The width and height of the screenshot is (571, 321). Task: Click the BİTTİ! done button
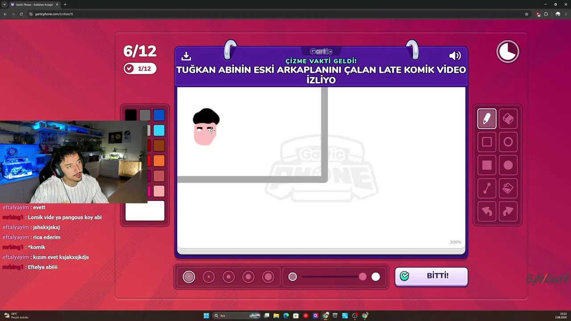(x=431, y=276)
